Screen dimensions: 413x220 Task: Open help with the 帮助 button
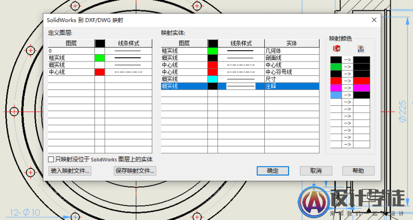(x=358, y=171)
